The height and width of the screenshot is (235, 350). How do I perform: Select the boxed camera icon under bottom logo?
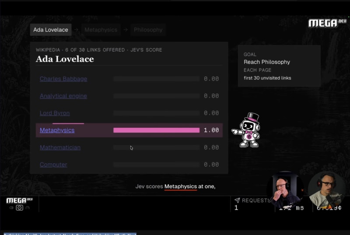coord(19,208)
